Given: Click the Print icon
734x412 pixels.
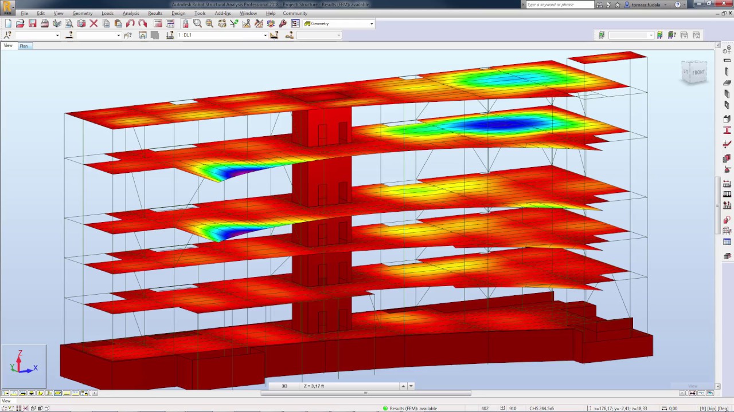Looking at the screenshot, I should (x=45, y=23).
